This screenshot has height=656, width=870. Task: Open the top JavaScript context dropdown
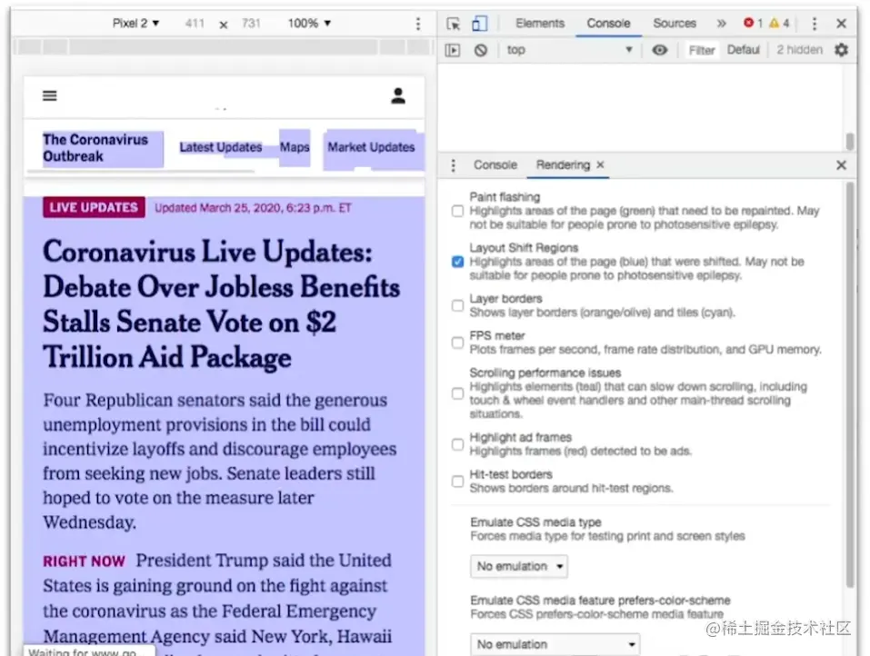click(569, 50)
